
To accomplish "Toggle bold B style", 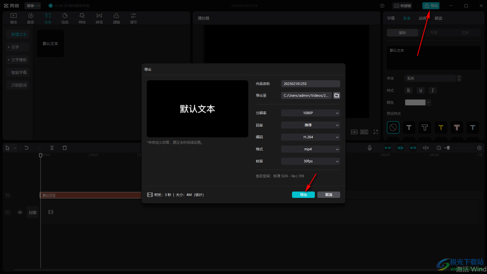I will coord(408,90).
